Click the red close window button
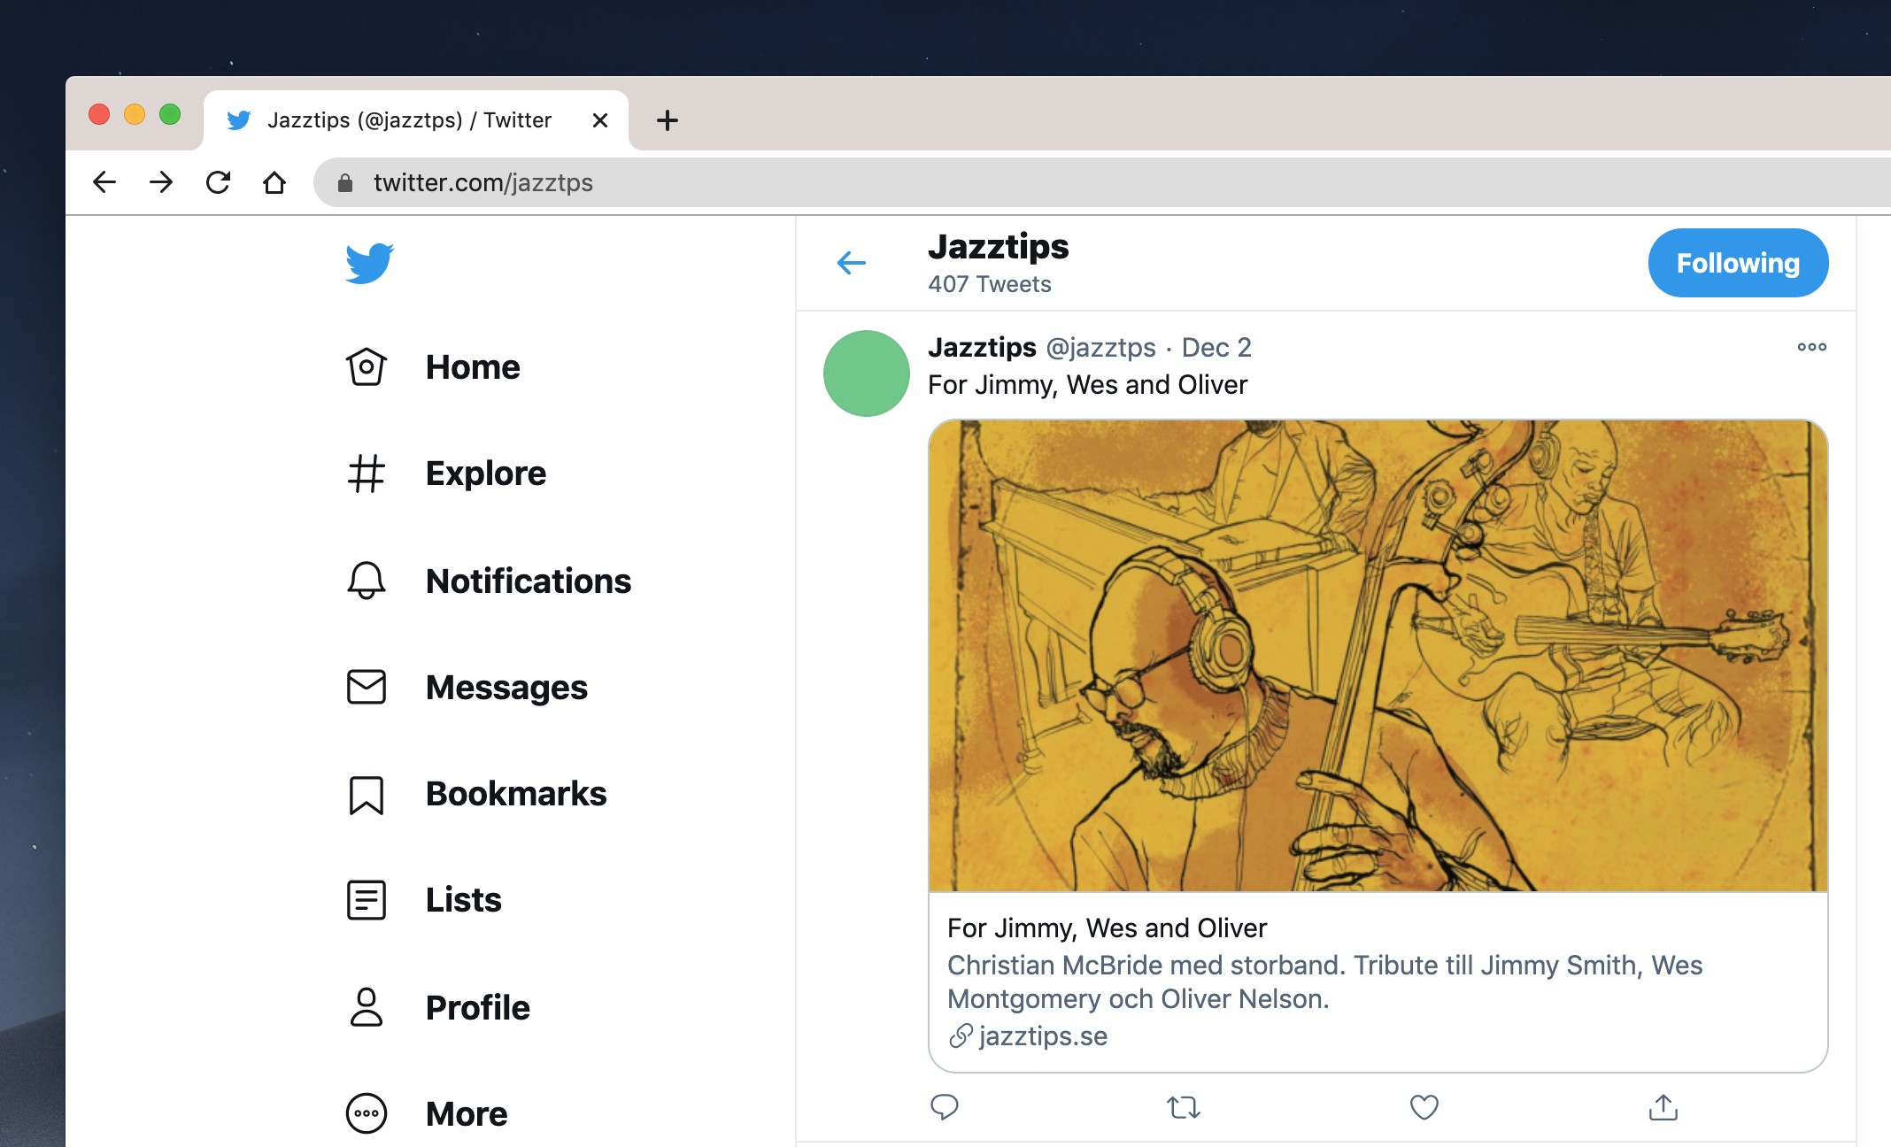1891x1147 pixels. pyautogui.click(x=99, y=114)
